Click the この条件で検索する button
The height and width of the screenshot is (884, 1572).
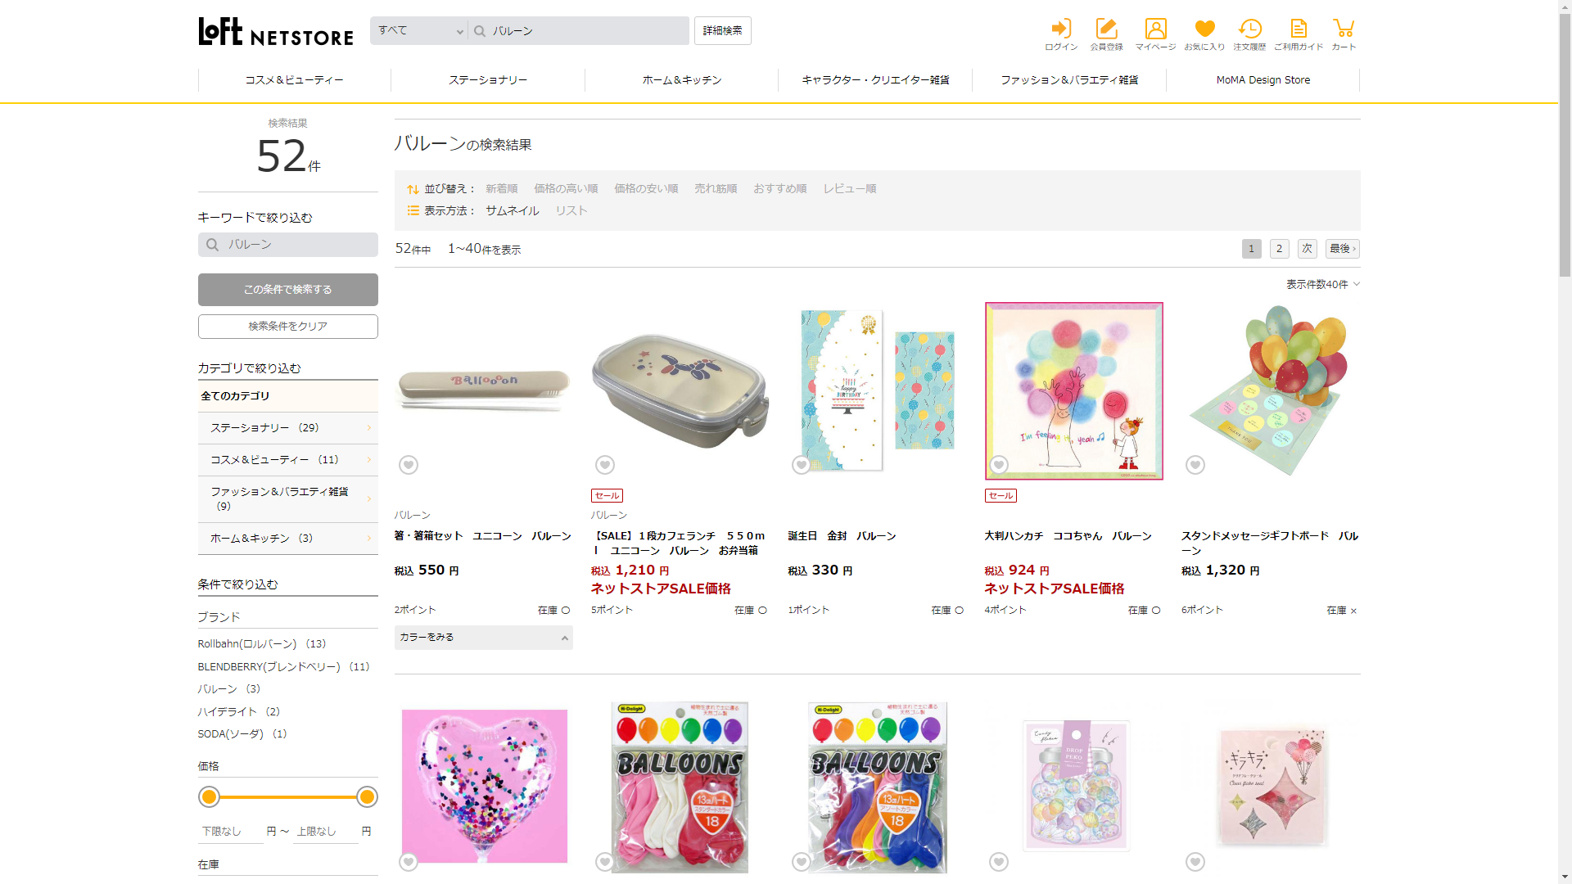pyautogui.click(x=287, y=290)
